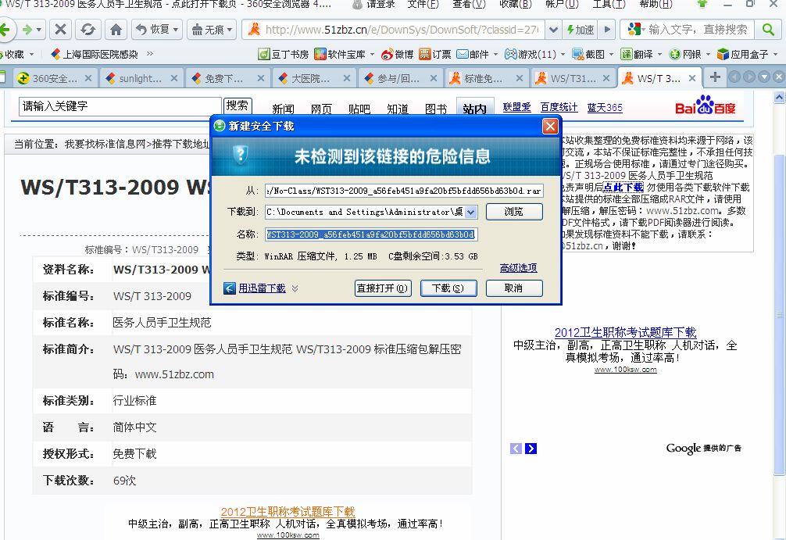Click the new tab plus icon
Screen dimensions: 786x540
[x=714, y=77]
